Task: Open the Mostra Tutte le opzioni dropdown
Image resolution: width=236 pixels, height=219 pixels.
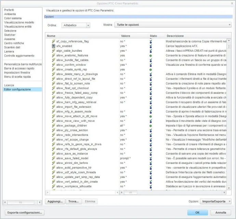Action: 173,25
